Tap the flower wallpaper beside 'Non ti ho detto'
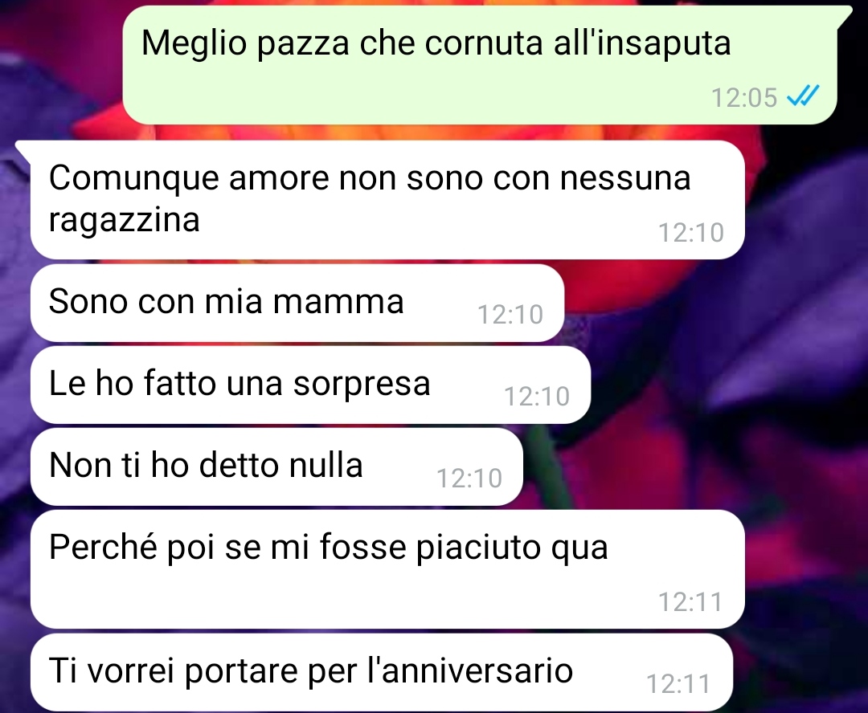 coord(692,467)
